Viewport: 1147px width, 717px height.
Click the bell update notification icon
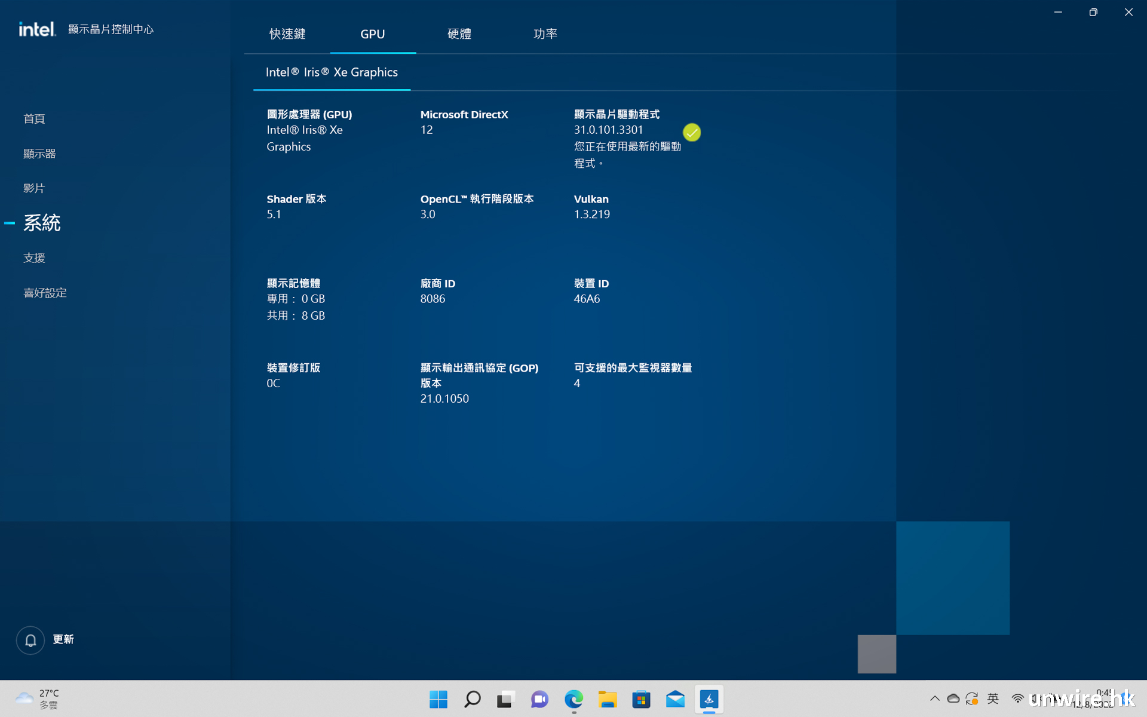click(x=30, y=640)
